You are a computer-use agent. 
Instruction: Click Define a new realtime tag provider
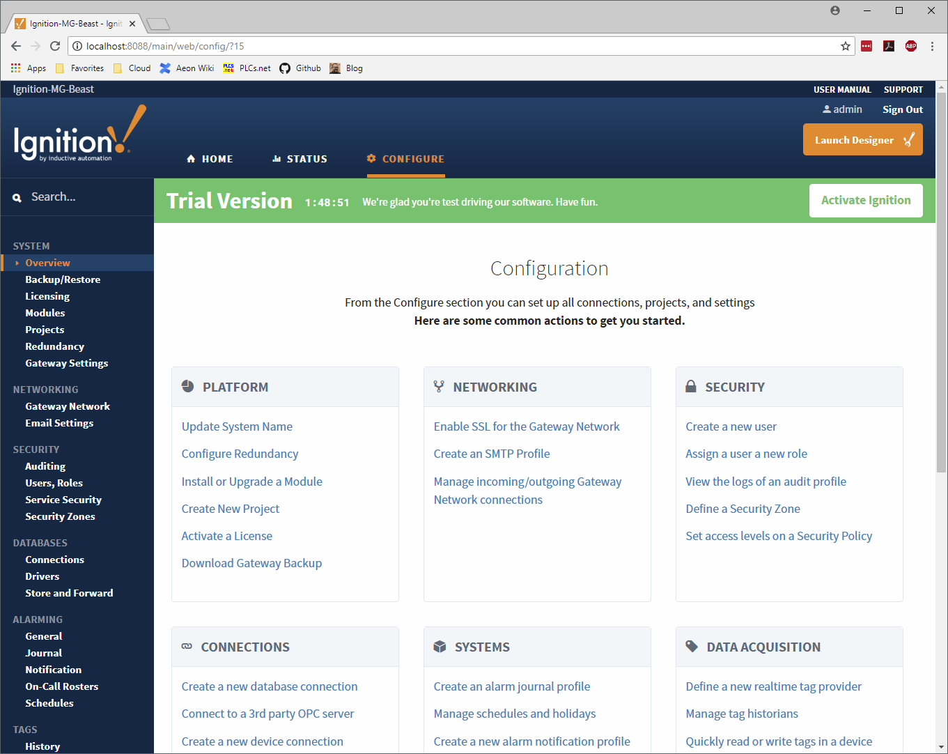pos(773,686)
